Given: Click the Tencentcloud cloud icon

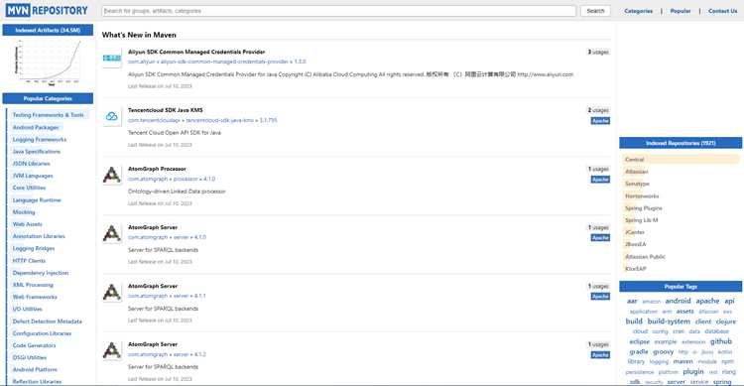Looking at the screenshot, I should [112, 116].
